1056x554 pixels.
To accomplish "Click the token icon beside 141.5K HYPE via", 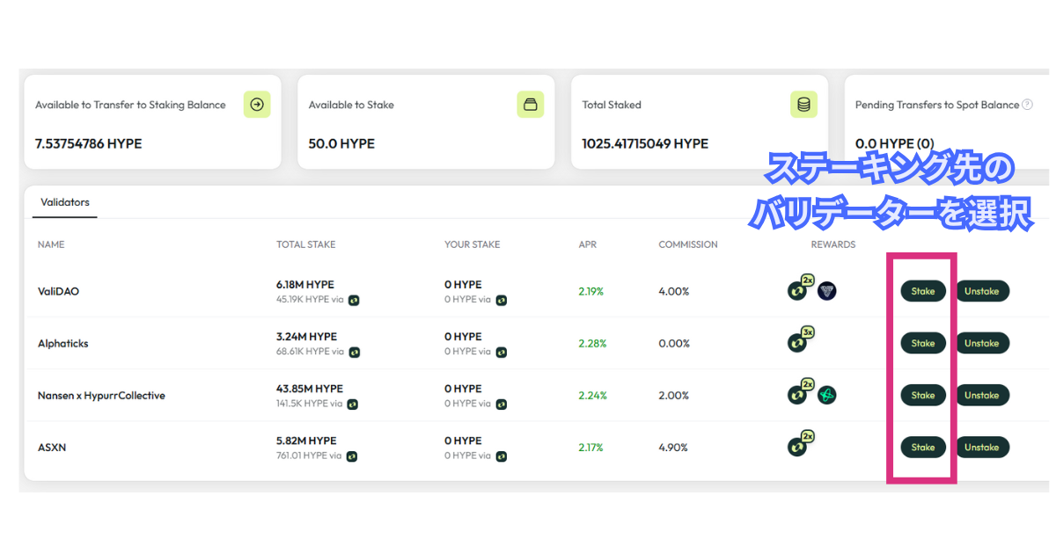I will (353, 404).
